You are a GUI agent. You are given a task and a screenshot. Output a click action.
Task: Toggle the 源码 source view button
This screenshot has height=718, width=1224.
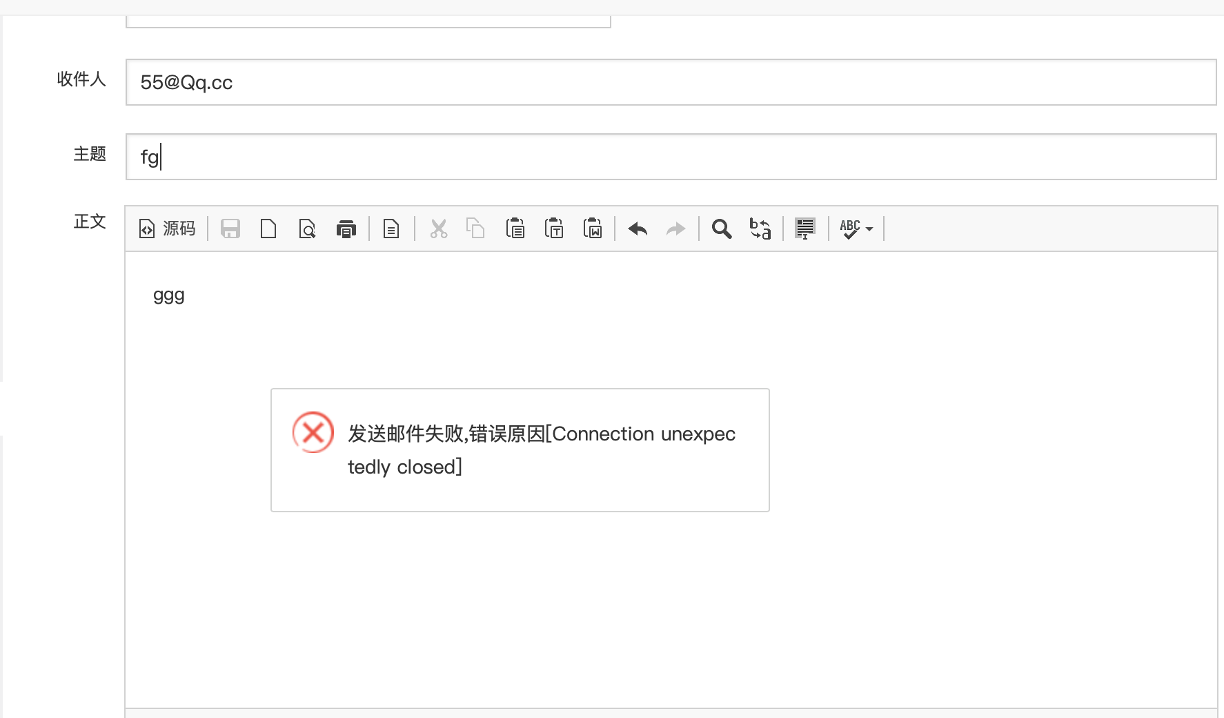click(168, 229)
